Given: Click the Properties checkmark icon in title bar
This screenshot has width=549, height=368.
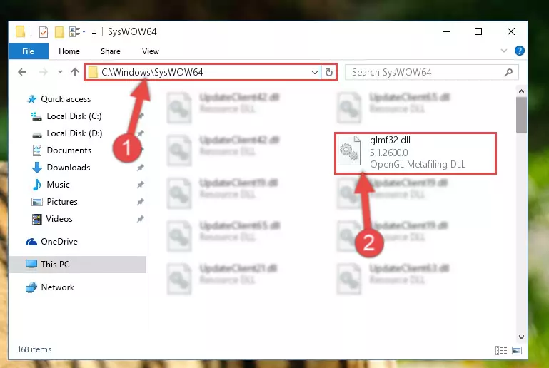Looking at the screenshot, I should (44, 32).
